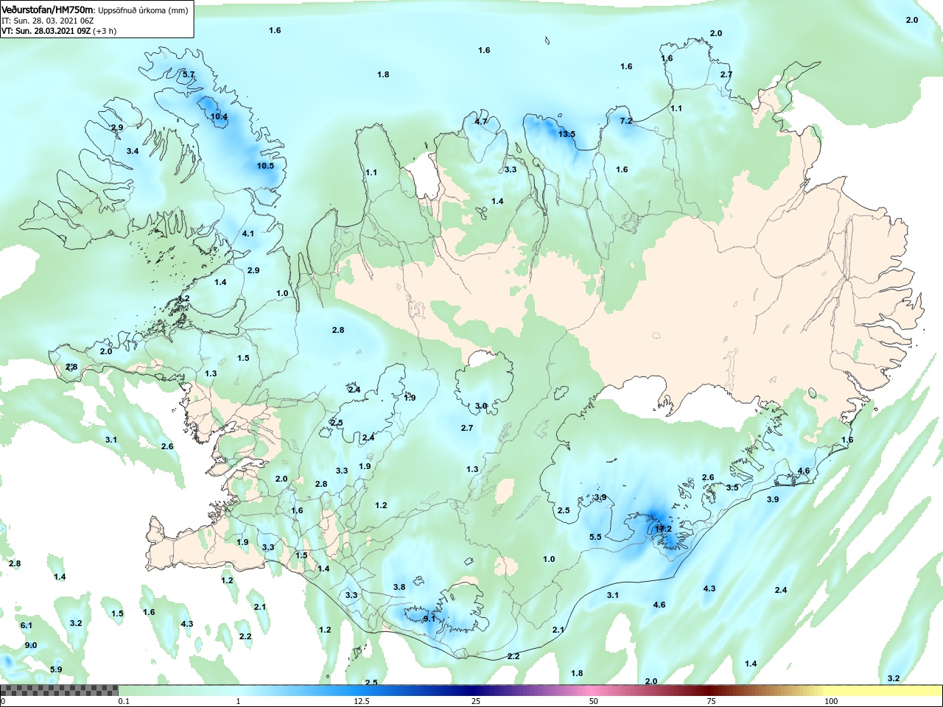Click the pink legend color near 50
The width and height of the screenshot is (943, 707).
pyautogui.click(x=594, y=690)
